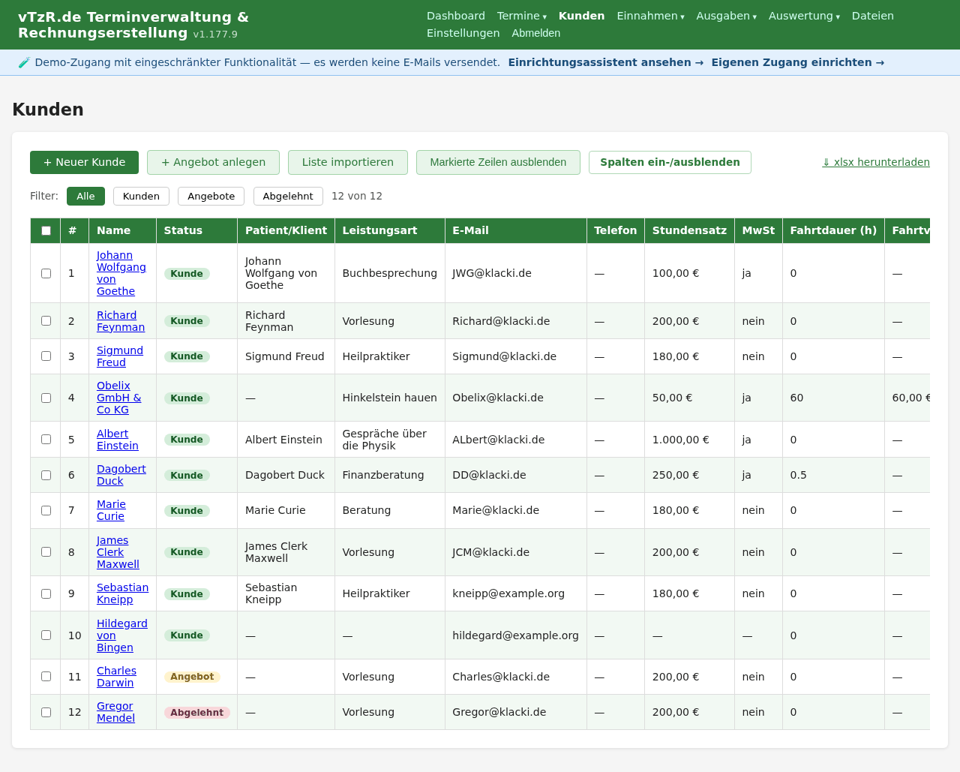Select the Hildegard von Bingen row checkbox

pos(46,635)
